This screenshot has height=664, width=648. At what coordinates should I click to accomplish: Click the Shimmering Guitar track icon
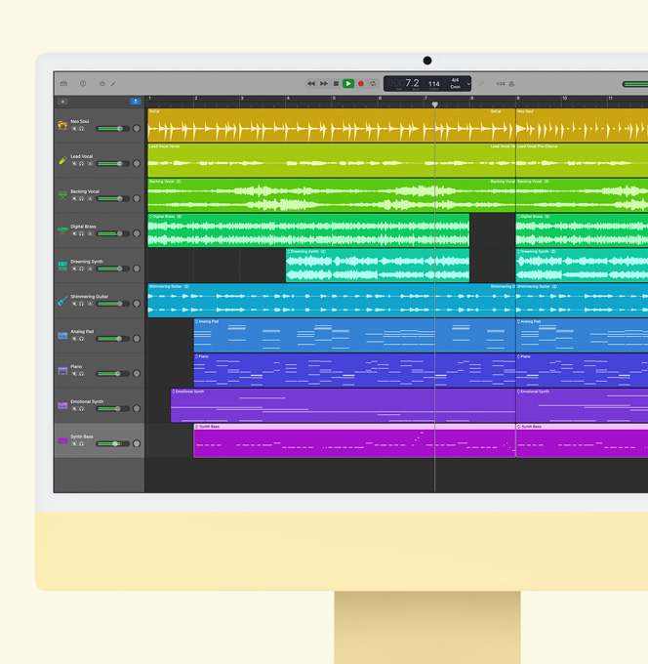coord(62,300)
